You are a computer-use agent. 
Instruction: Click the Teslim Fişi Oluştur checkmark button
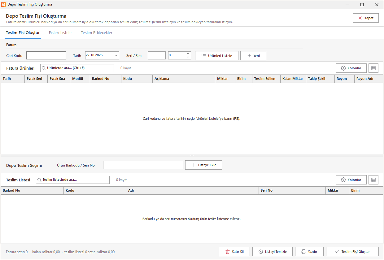(x=352, y=252)
